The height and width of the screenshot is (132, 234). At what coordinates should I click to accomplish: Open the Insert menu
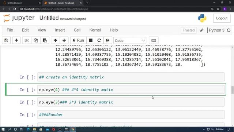60,30
